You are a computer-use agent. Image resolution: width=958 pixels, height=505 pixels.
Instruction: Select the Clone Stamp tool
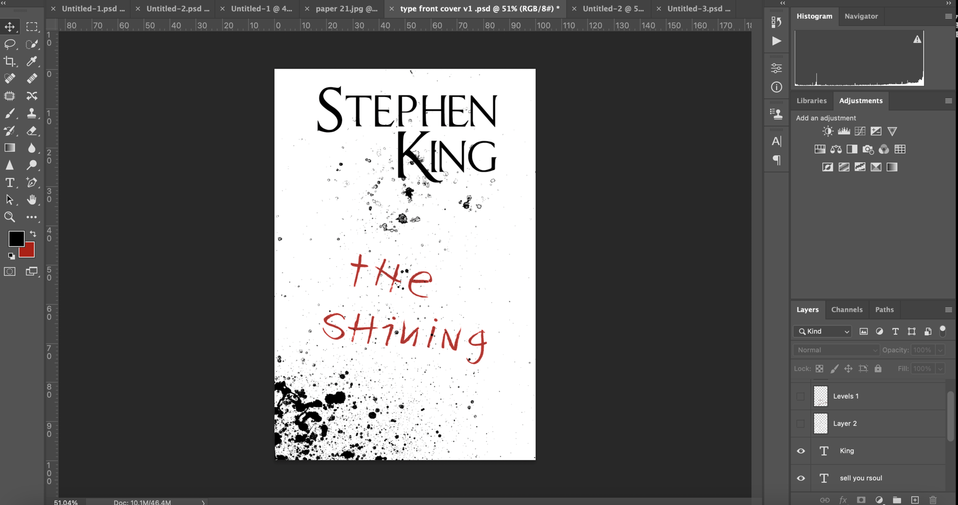32,113
